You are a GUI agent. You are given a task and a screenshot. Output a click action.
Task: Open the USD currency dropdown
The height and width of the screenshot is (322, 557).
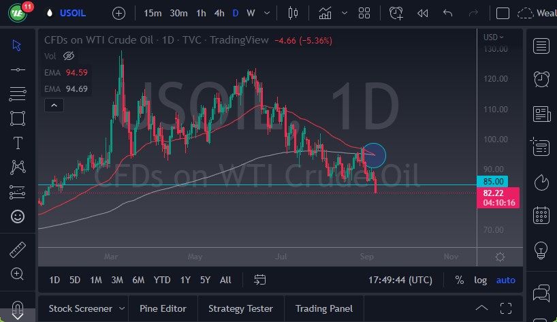tap(494, 37)
